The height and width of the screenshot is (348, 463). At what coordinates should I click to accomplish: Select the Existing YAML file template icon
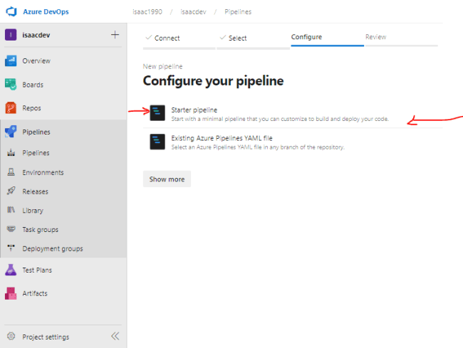157,142
